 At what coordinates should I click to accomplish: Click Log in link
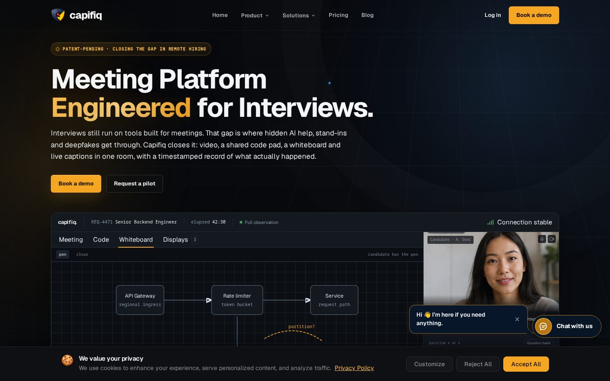493,15
